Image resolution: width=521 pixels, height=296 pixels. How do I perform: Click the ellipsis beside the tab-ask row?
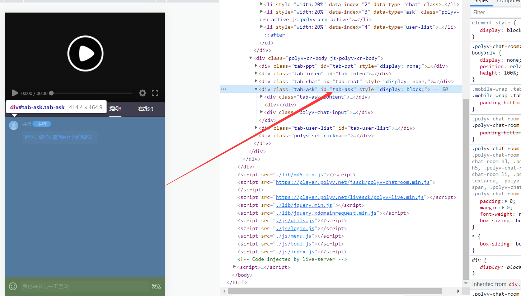click(224, 89)
